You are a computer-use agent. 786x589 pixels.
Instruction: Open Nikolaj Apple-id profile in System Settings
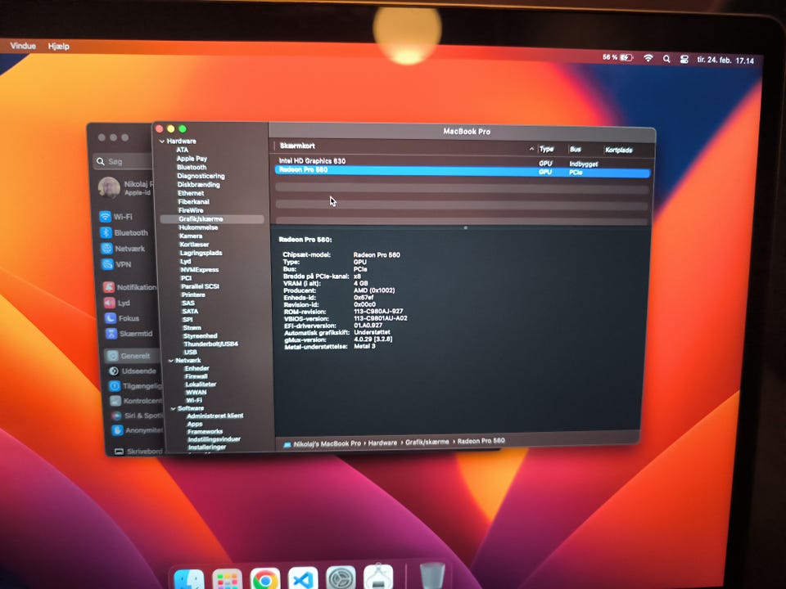(x=126, y=188)
